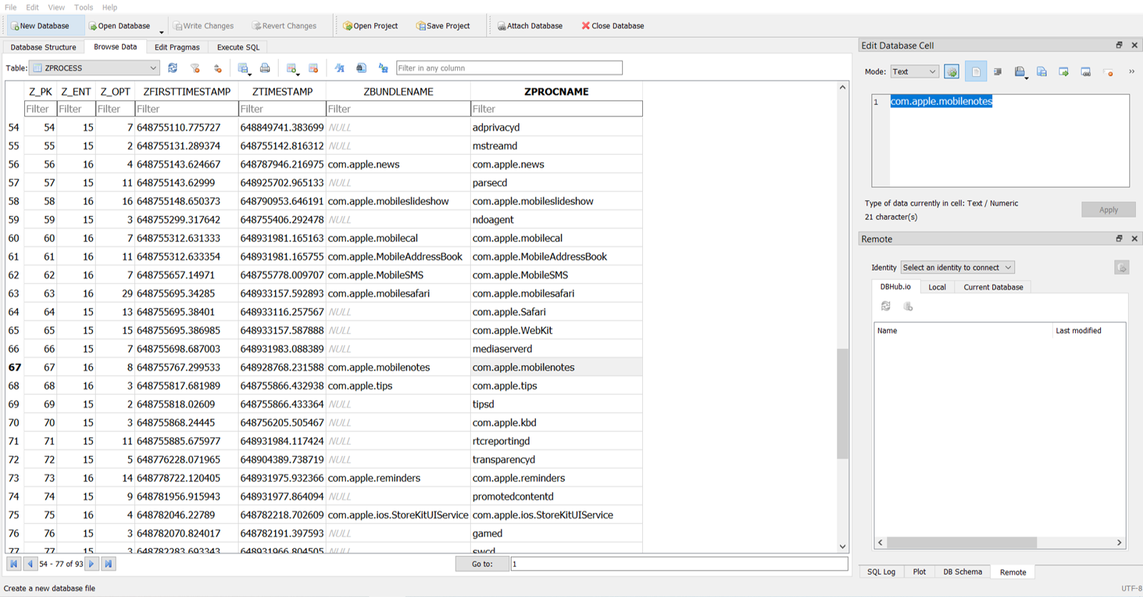Sort by the ZBUNDLENAME column header
This screenshot has height=597, width=1143.
(399, 91)
